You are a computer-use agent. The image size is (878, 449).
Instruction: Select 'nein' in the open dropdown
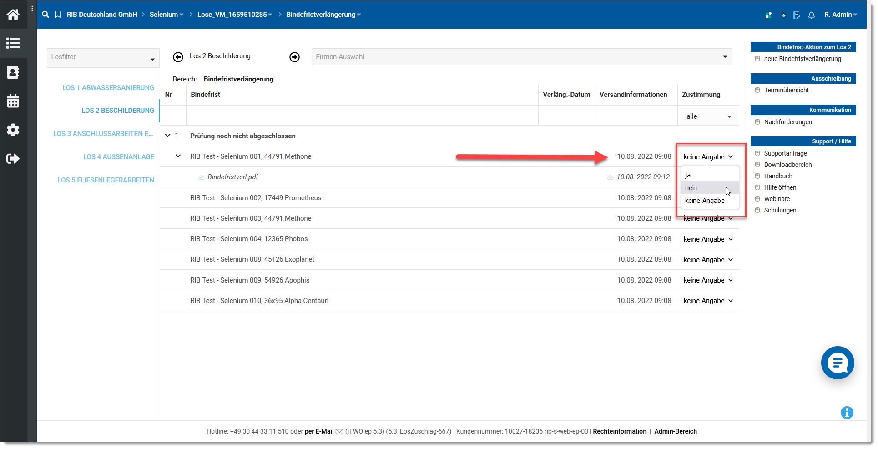coord(710,188)
